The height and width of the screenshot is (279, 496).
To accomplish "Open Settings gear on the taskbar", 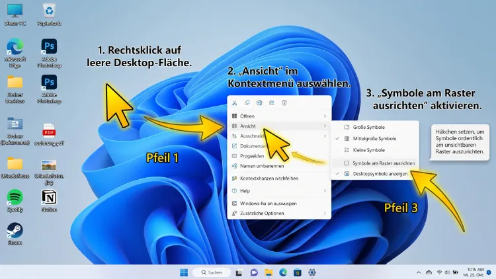I will (312, 272).
